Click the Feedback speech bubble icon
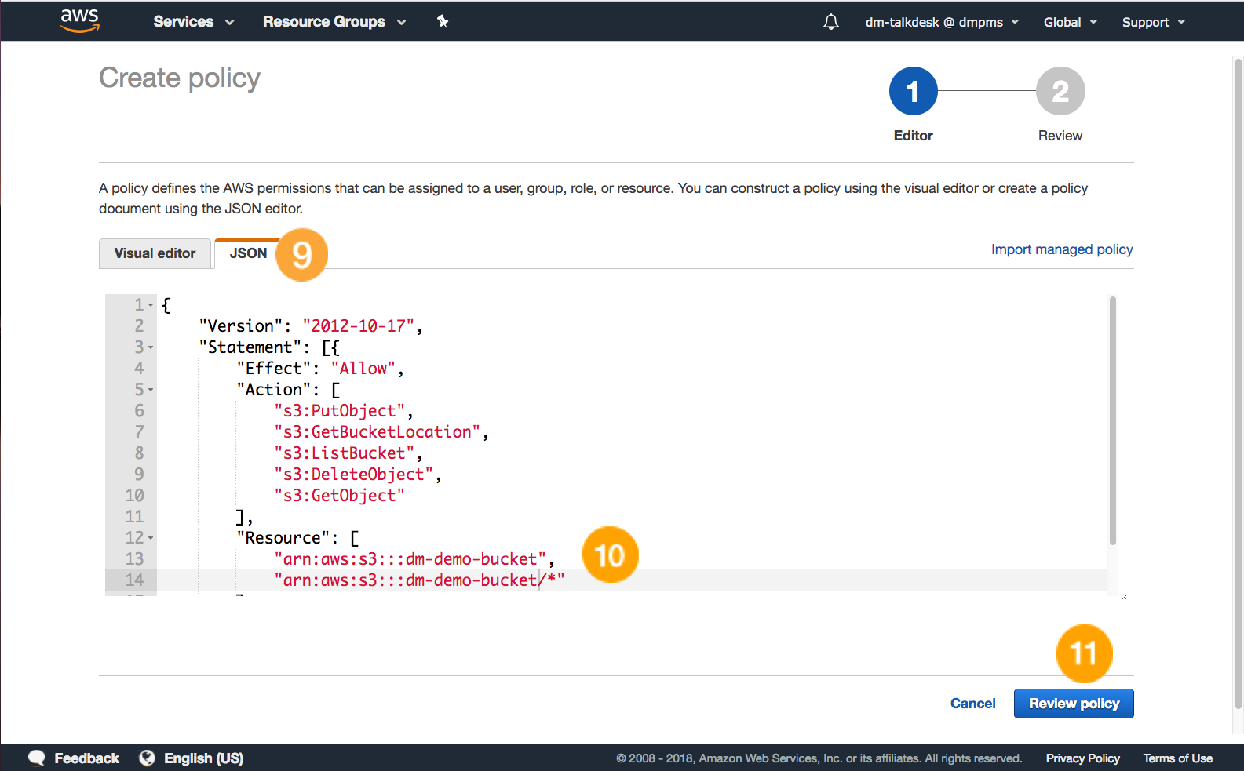The width and height of the screenshot is (1244, 771). [37, 758]
